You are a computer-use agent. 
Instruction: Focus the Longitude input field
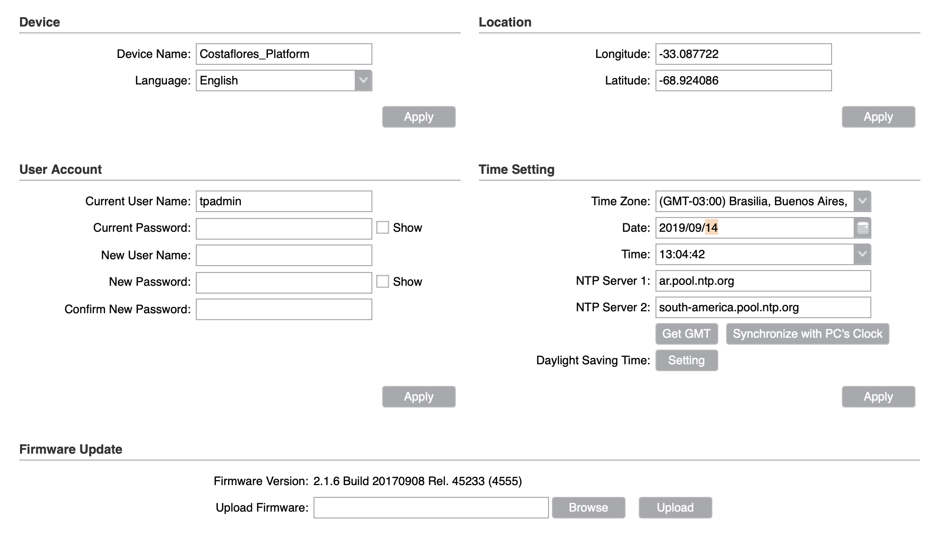[744, 54]
